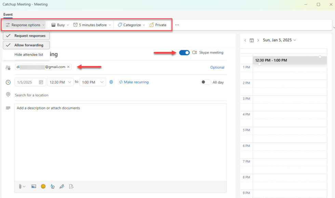The image size is (335, 198).
Task: Maximize the Catchup Meeting window
Action: pos(318,4)
